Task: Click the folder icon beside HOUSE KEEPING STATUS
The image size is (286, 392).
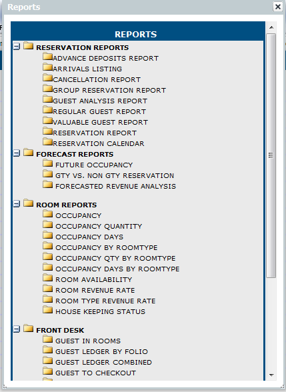Action: pyautogui.click(x=47, y=310)
